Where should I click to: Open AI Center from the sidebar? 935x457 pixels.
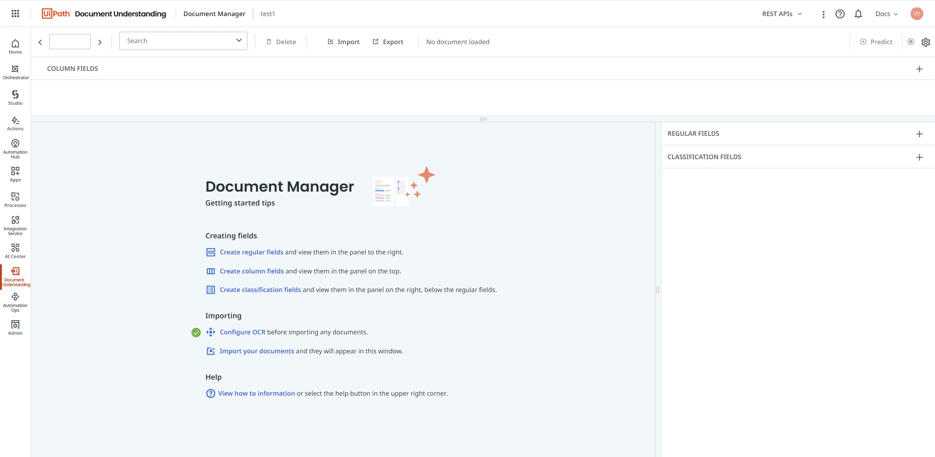pyautogui.click(x=15, y=251)
